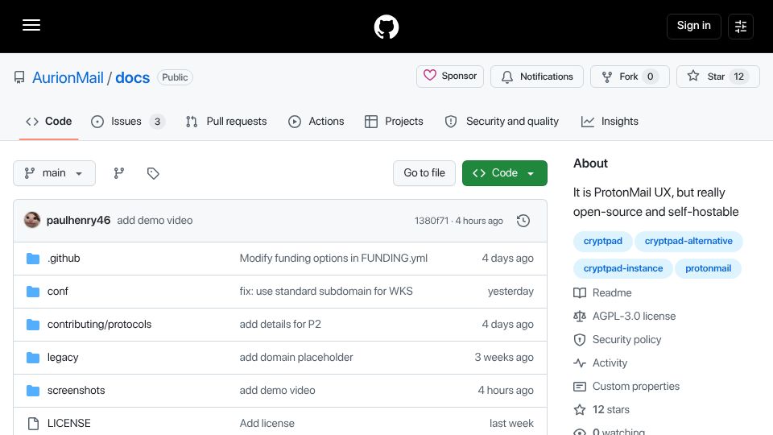View tags via the tag icon
This screenshot has width=773, height=435.
pos(153,173)
